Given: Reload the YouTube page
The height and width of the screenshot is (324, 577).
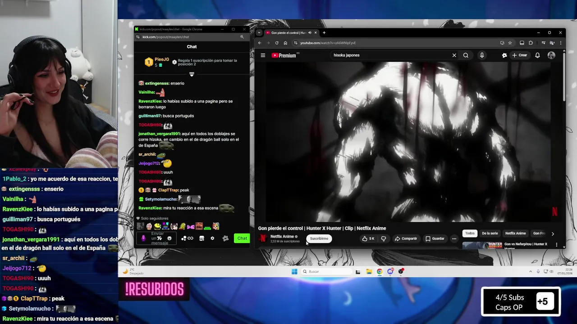Looking at the screenshot, I should tap(277, 43).
